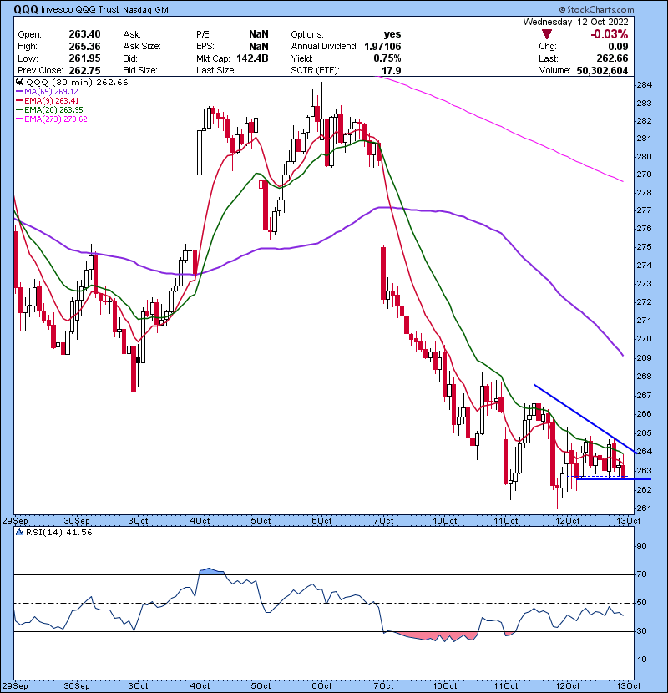Click the Invesco QQQ Trust name

(80, 9)
